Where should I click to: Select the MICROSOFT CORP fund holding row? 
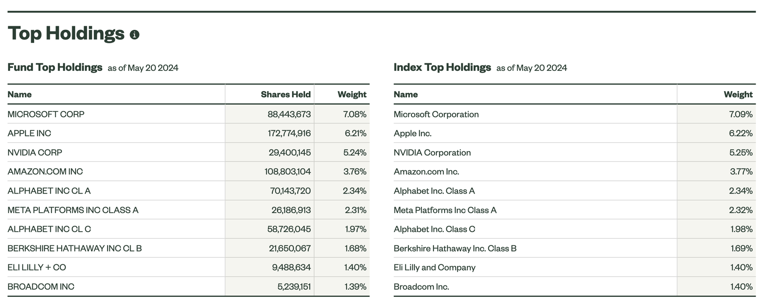pos(46,114)
